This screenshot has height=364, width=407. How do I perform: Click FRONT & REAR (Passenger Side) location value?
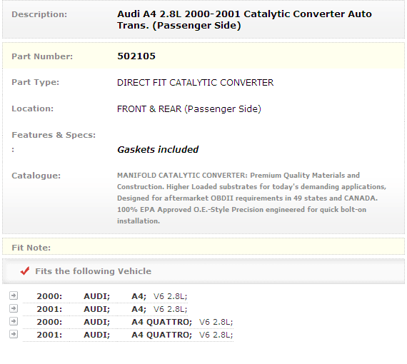[189, 109]
